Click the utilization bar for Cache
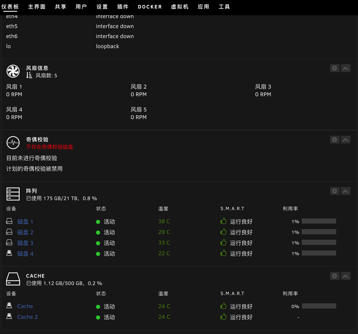358x334 pixels. tap(319, 306)
